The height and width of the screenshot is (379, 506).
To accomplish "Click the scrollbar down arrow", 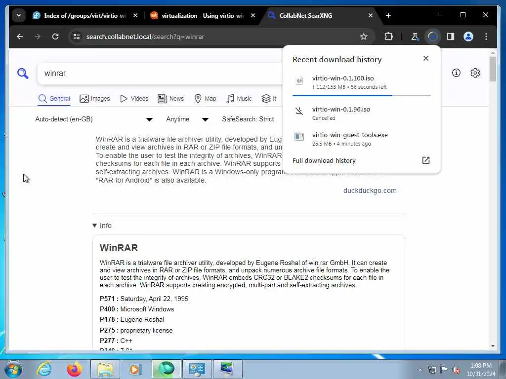I will [493, 346].
